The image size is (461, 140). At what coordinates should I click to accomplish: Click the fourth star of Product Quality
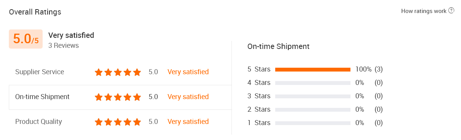tap(127, 122)
